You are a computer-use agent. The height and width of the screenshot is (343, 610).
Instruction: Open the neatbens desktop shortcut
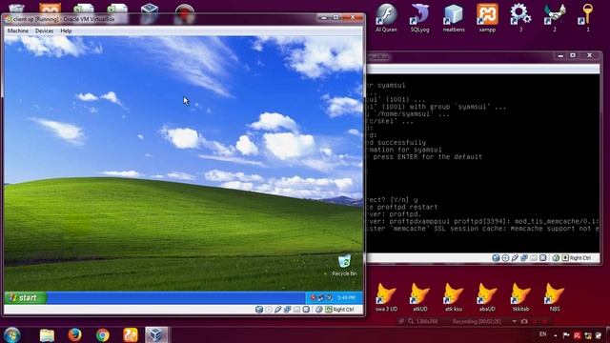454,18
